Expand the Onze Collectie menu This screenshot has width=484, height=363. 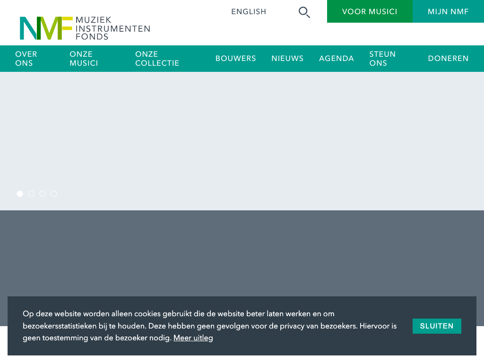point(157,59)
